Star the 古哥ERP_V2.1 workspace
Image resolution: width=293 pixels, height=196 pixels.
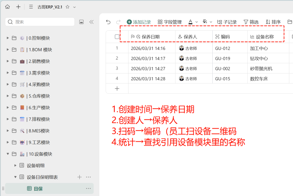(x=68, y=7)
